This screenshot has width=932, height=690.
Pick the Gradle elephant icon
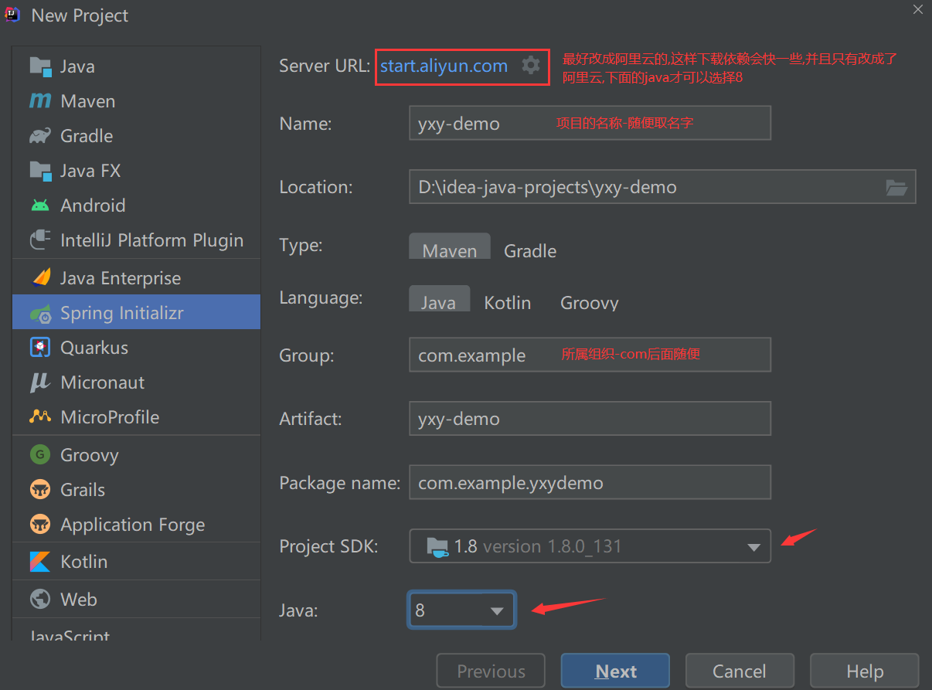coord(39,136)
